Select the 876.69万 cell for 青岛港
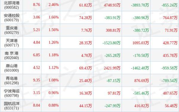 point(141,81)
